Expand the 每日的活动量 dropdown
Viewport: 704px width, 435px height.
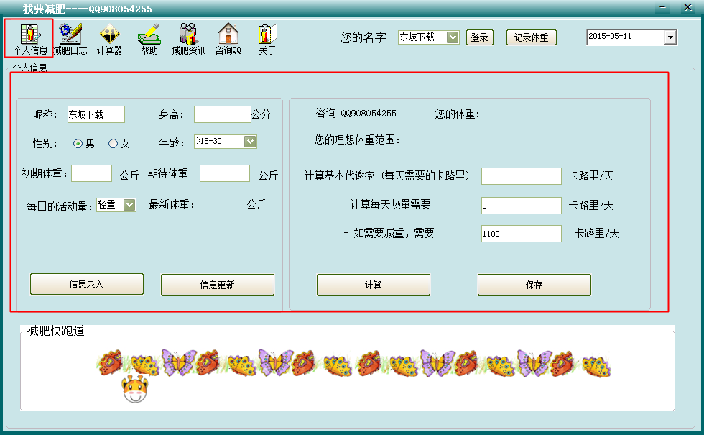coord(129,205)
